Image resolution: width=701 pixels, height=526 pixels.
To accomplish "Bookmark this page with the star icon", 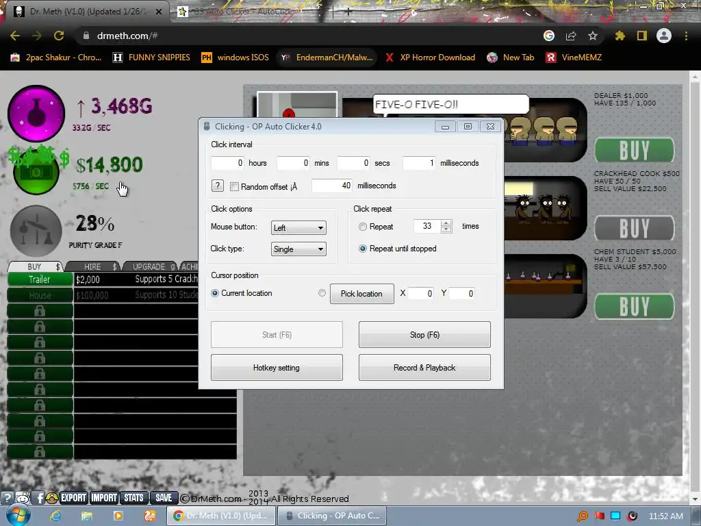I will [x=592, y=36].
